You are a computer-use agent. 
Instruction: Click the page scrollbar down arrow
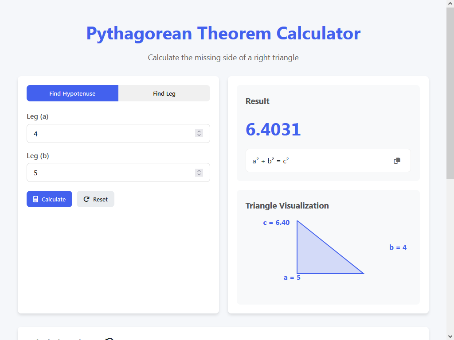(450, 336)
